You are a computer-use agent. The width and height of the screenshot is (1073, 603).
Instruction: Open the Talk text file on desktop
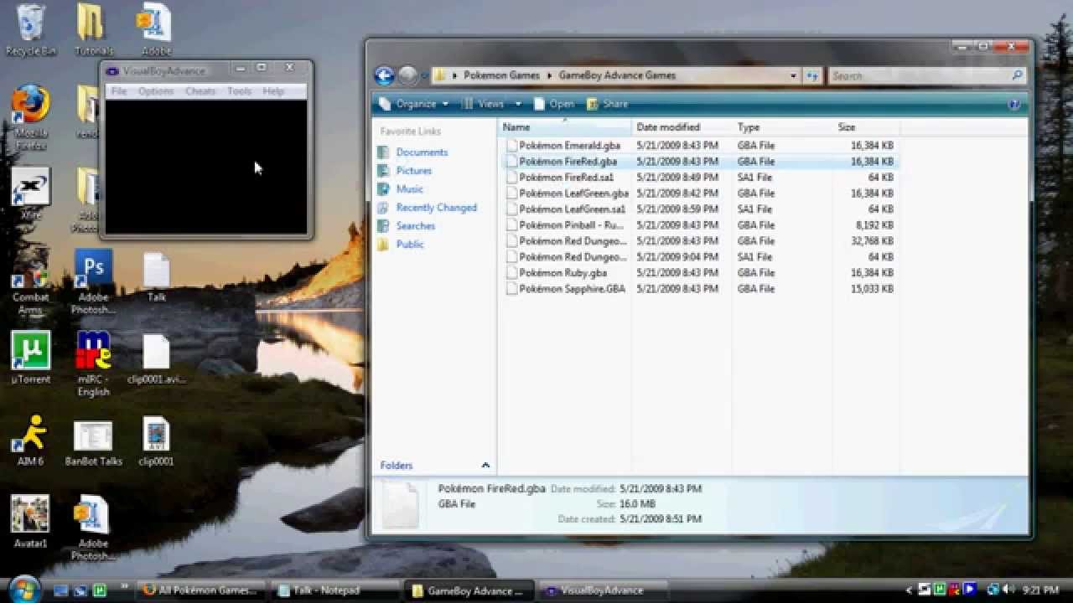pyautogui.click(x=157, y=277)
